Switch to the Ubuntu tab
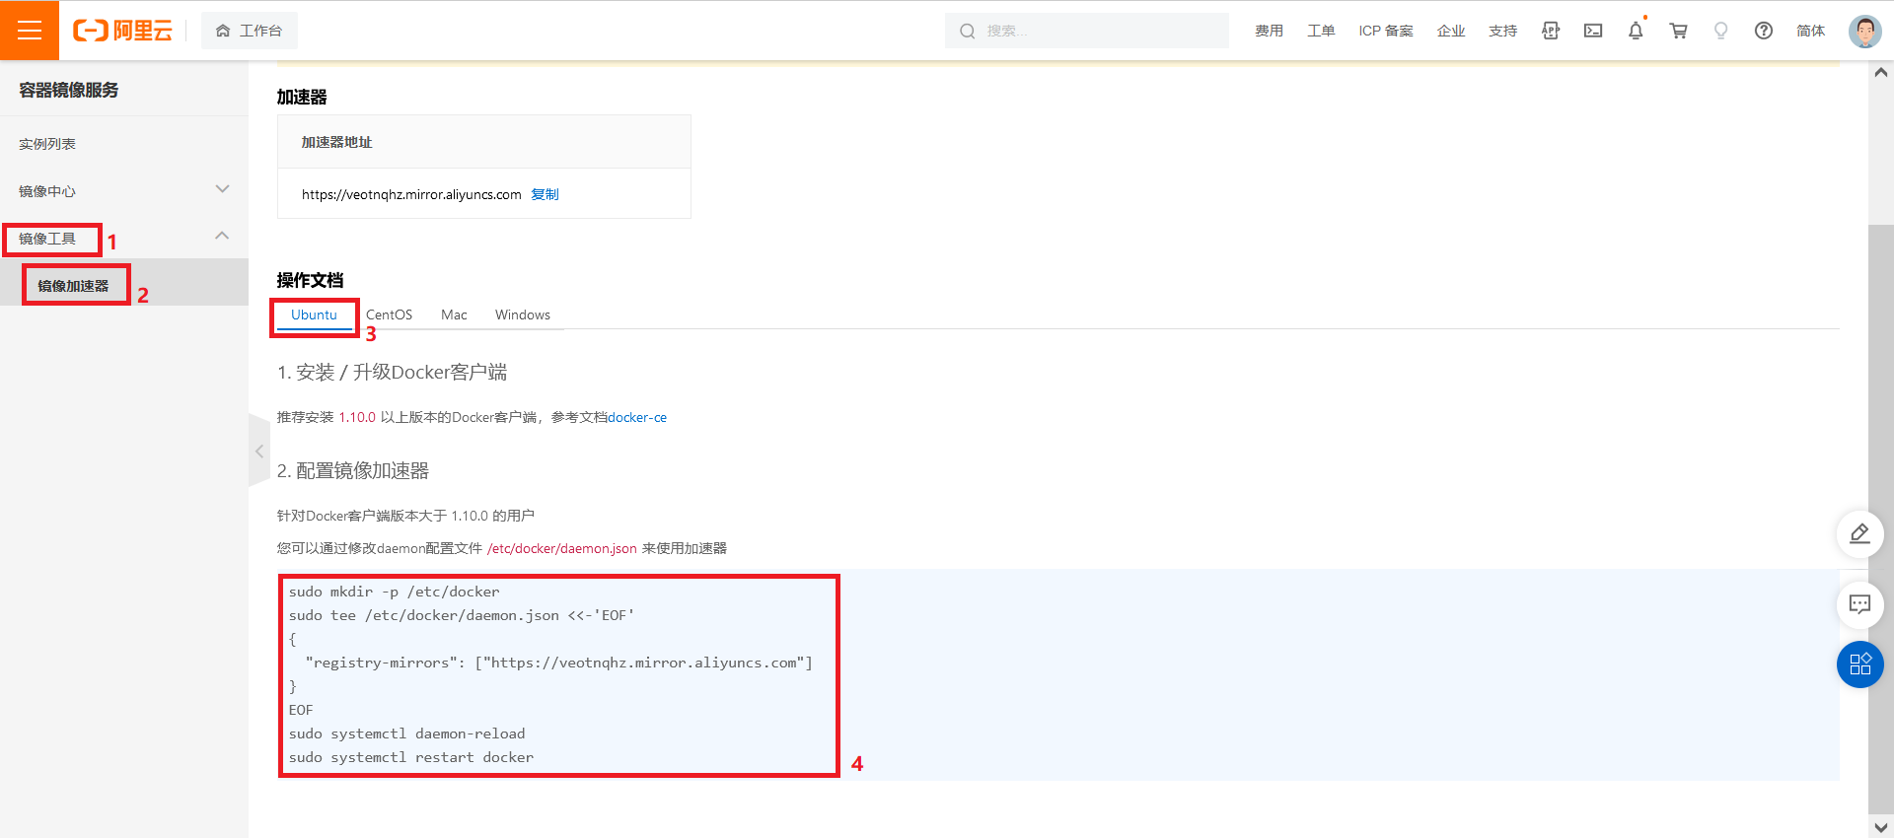This screenshot has width=1894, height=838. [x=314, y=314]
